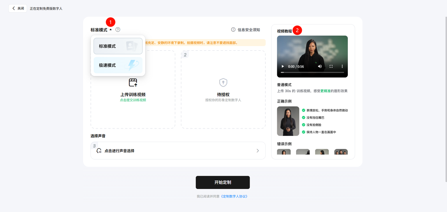447x212 pixels.
Task: Seek on the tutorial video progress bar
Action: 312,72
